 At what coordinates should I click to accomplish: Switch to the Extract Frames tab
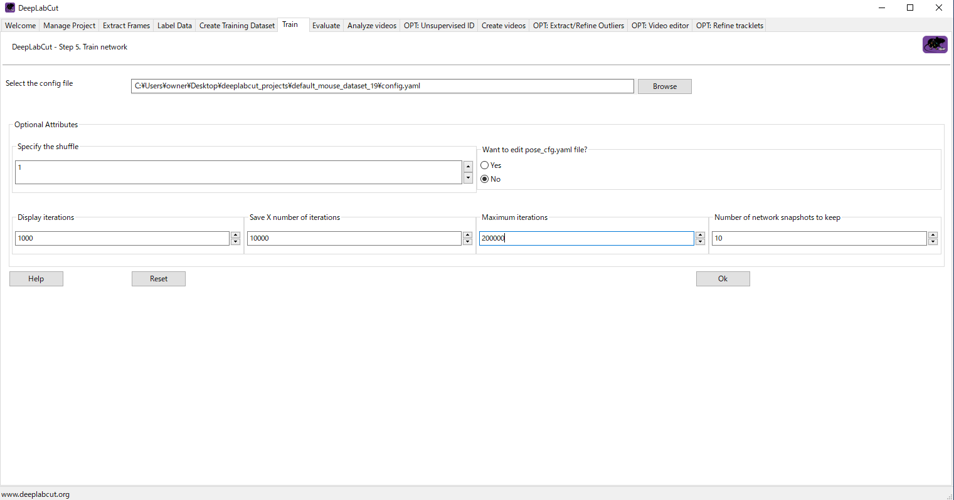[127, 26]
